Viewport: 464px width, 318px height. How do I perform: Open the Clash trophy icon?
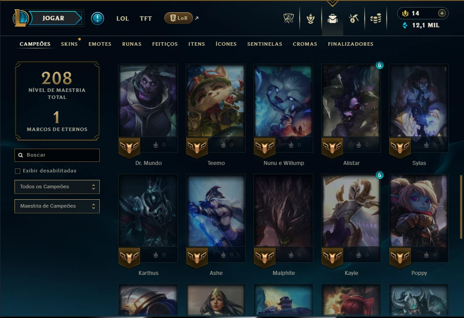(x=289, y=18)
